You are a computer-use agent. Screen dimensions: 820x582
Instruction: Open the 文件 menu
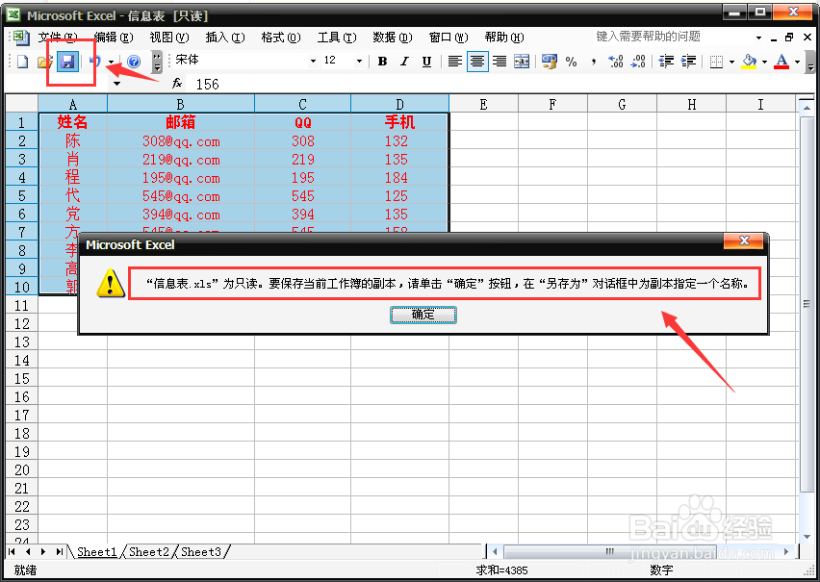[58, 38]
